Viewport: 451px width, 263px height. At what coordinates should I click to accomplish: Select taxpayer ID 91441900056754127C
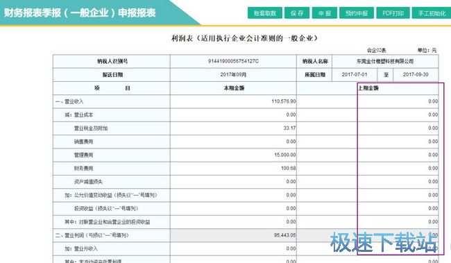[233, 61]
